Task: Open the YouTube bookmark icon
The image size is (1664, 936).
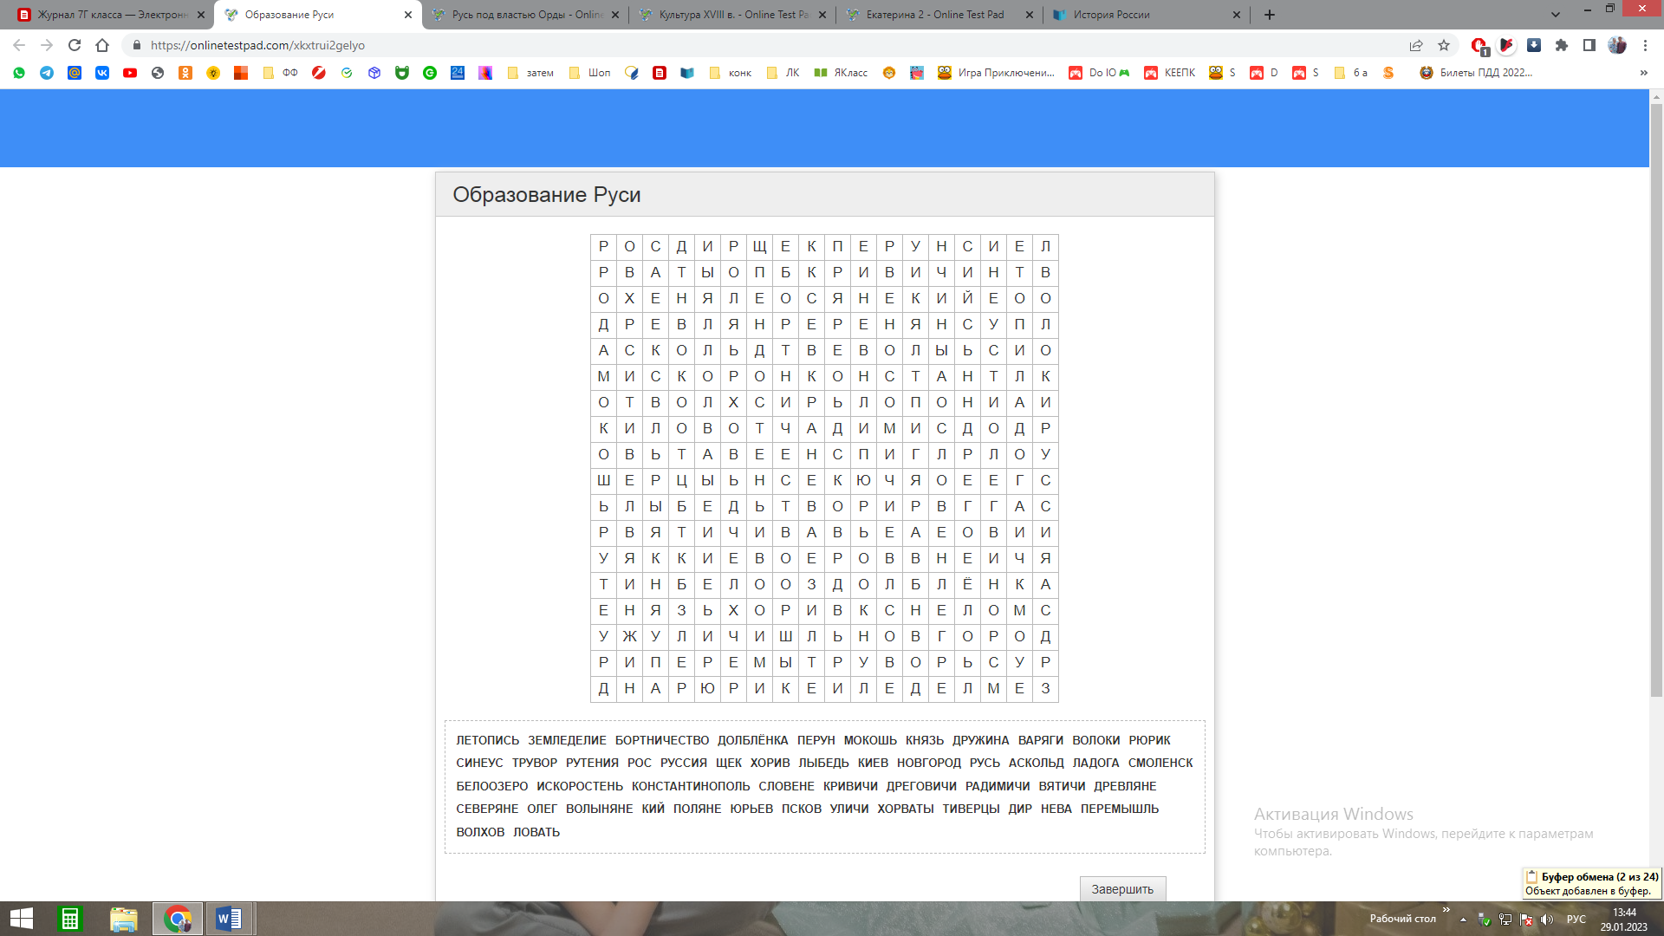Action: point(130,73)
